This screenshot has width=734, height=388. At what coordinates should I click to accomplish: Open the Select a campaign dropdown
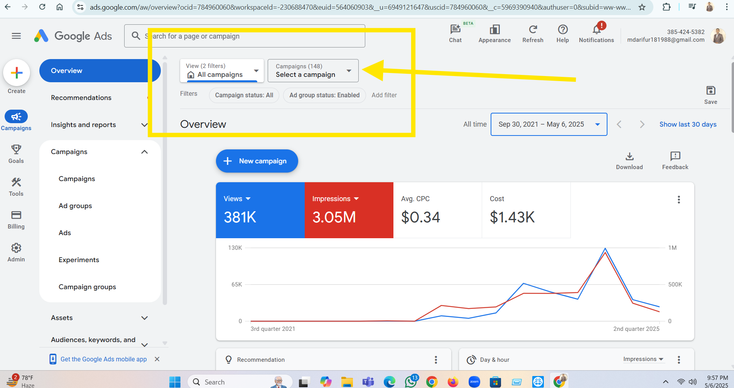[x=313, y=71]
